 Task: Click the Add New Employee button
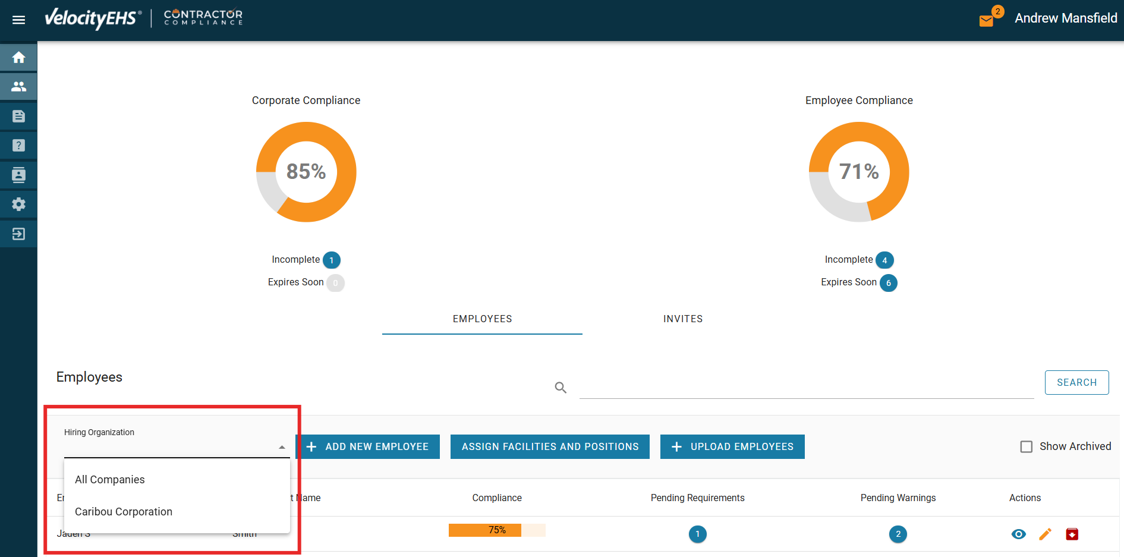[x=368, y=447]
